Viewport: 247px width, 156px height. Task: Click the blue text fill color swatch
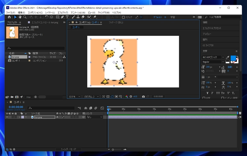[x=233, y=58]
